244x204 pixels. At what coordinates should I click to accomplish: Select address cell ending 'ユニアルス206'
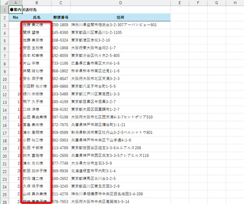click(121, 148)
